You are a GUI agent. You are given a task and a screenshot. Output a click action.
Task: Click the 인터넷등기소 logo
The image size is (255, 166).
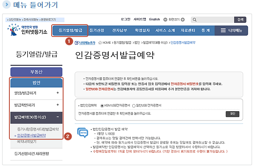coord(27,30)
